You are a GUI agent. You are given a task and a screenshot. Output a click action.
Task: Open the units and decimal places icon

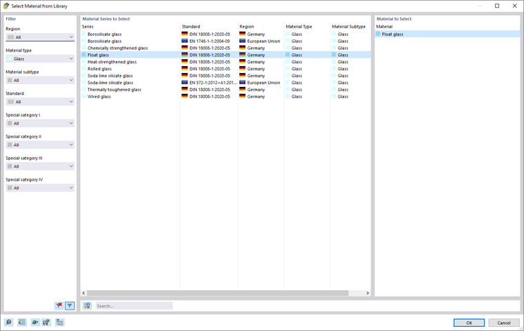[x=22, y=322]
